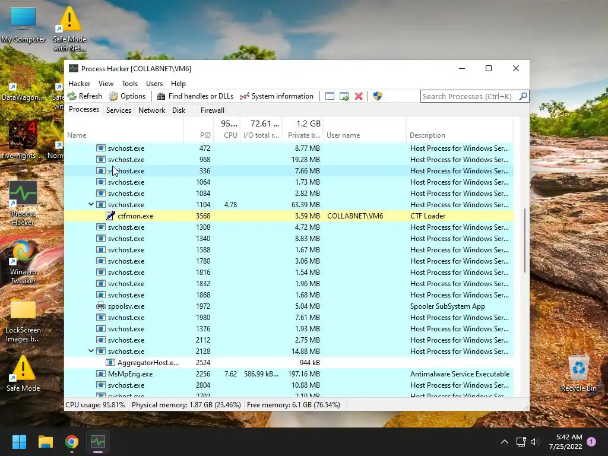Select the AggregatorHost.exe process row
This screenshot has width=608, height=456.
289,363
